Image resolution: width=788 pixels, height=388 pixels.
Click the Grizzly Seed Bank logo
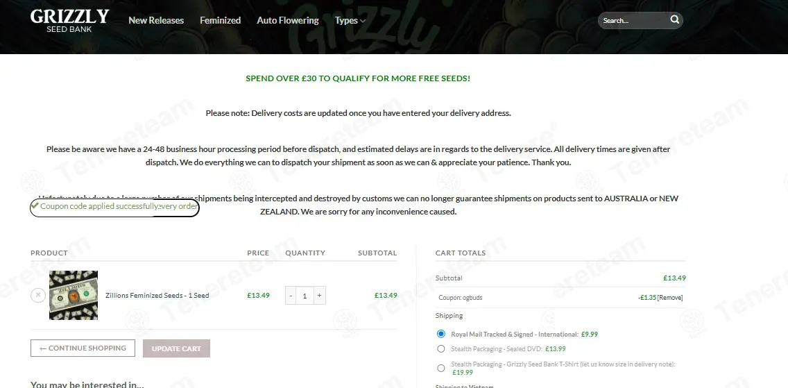[69, 21]
